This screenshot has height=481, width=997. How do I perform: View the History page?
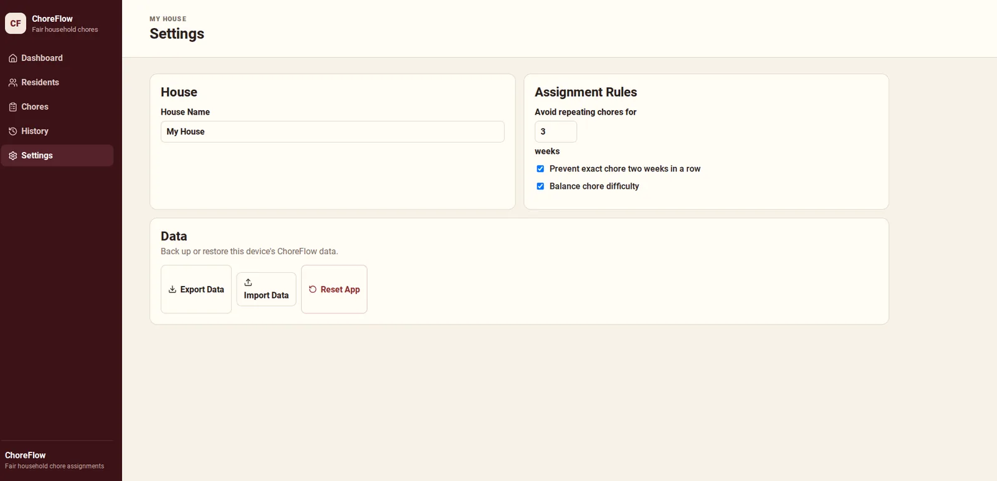point(57,131)
